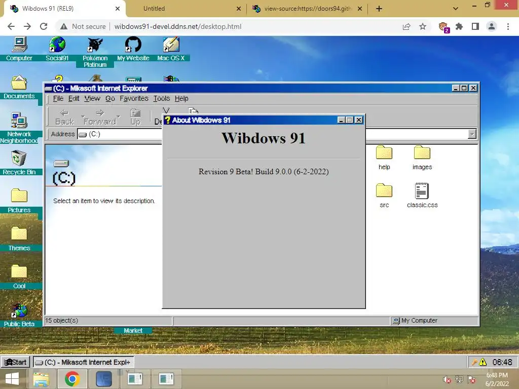Click the Wibdows 91 Start button
The image size is (519, 389).
click(16, 362)
